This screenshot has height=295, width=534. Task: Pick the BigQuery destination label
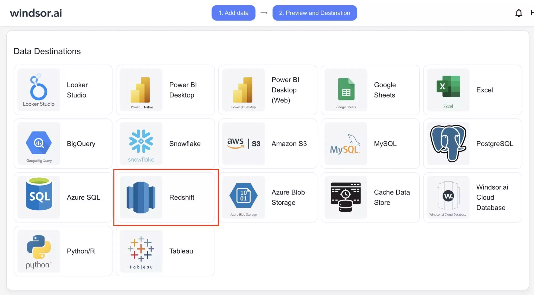click(81, 143)
